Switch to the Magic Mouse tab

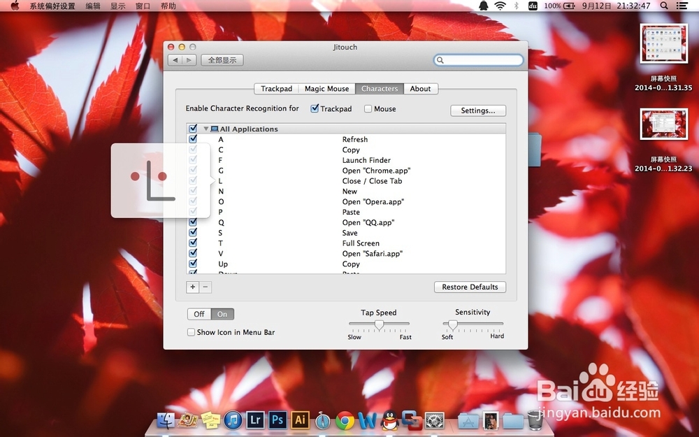click(x=326, y=89)
